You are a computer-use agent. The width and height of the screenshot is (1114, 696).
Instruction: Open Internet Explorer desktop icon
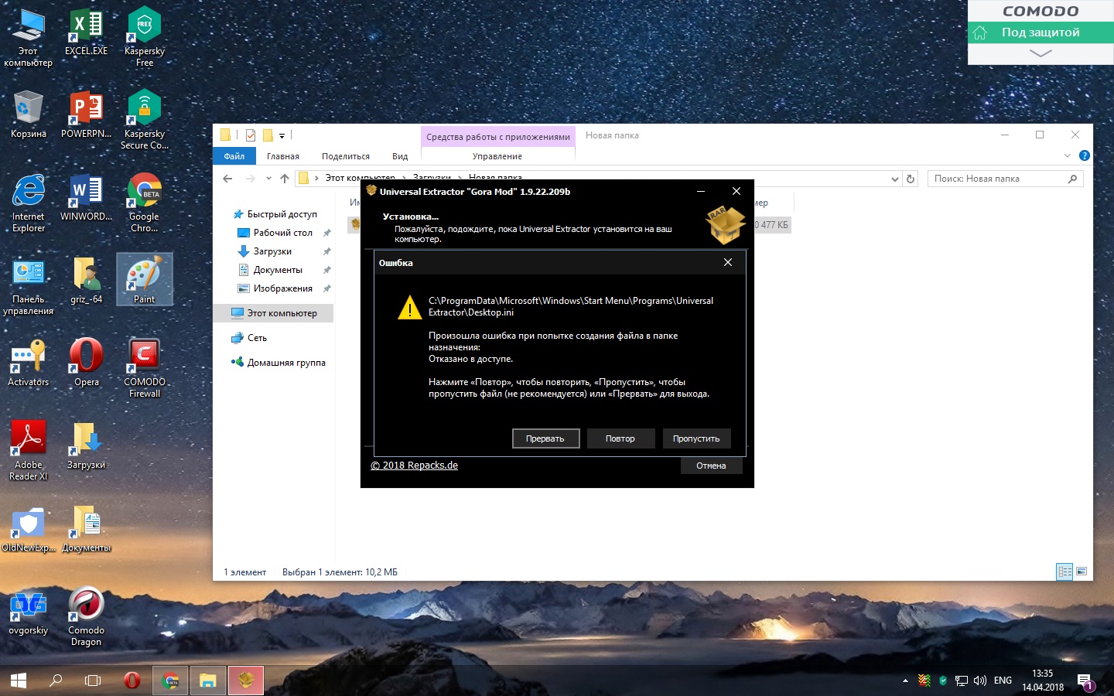click(29, 202)
